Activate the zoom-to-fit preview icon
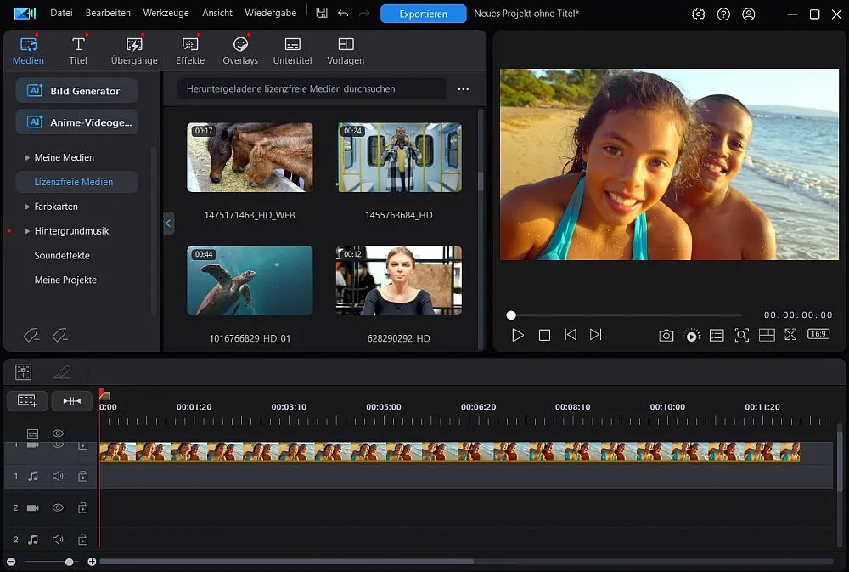Image resolution: width=849 pixels, height=572 pixels. 742,335
